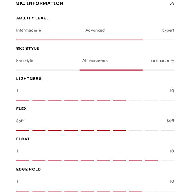Click the Freestyle ski style label
Screen dimensions: 194x194
pyautogui.click(x=24, y=61)
